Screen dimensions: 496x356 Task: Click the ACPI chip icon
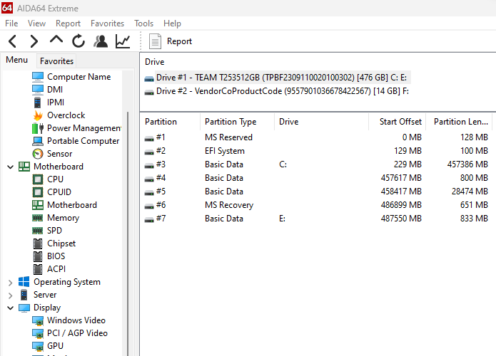click(38, 269)
